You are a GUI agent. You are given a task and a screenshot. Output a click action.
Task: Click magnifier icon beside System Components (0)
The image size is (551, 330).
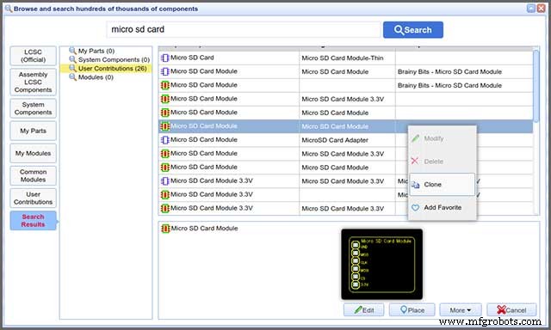72,59
